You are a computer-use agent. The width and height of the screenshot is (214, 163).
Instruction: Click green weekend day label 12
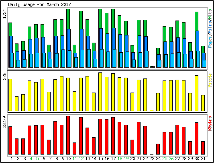(81, 159)
